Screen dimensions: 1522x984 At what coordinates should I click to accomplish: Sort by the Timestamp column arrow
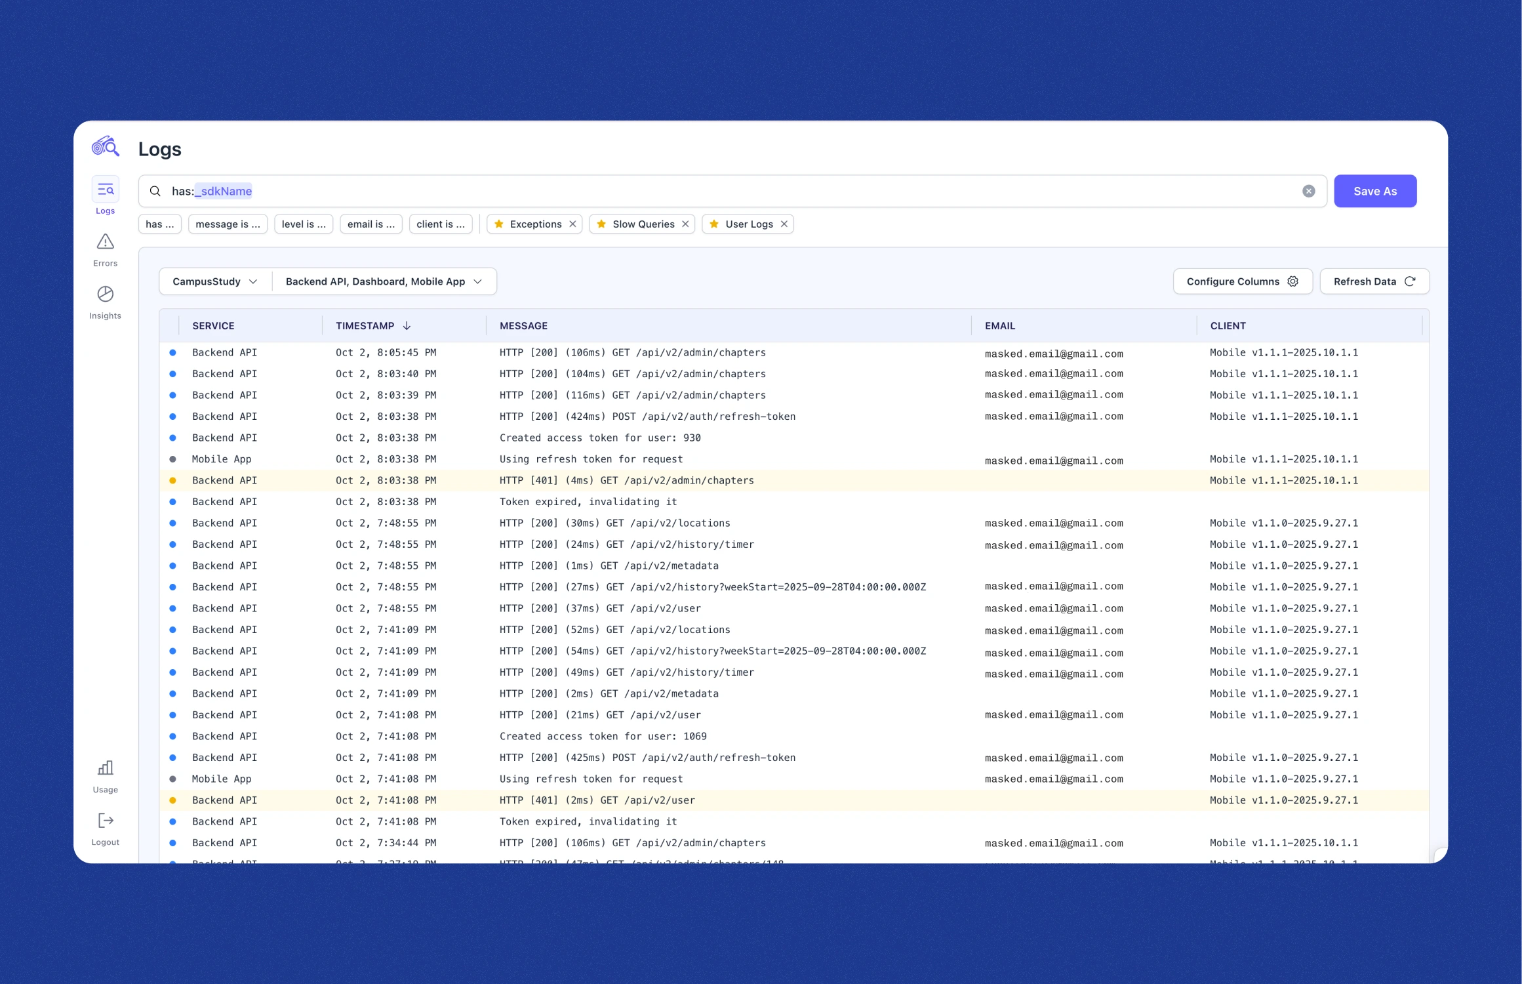(407, 326)
